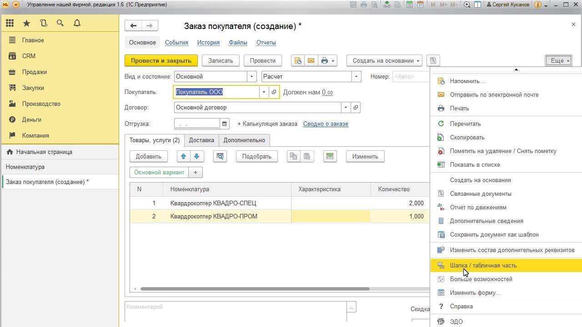Open Продажи section in sidebar
Image resolution: width=582 pixels, height=327 pixels.
pyautogui.click(x=34, y=72)
